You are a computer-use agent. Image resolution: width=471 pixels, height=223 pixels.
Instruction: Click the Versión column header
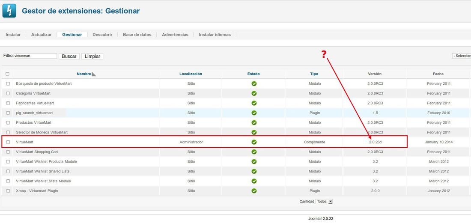[x=375, y=74]
